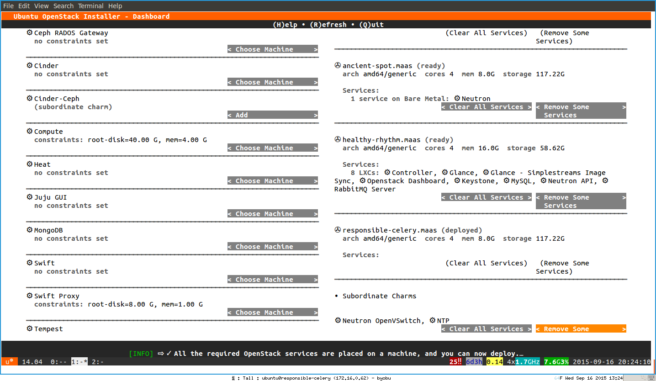The image size is (656, 381).
Task: Clear All Services on healthy-rhythm.maas
Action: point(487,197)
